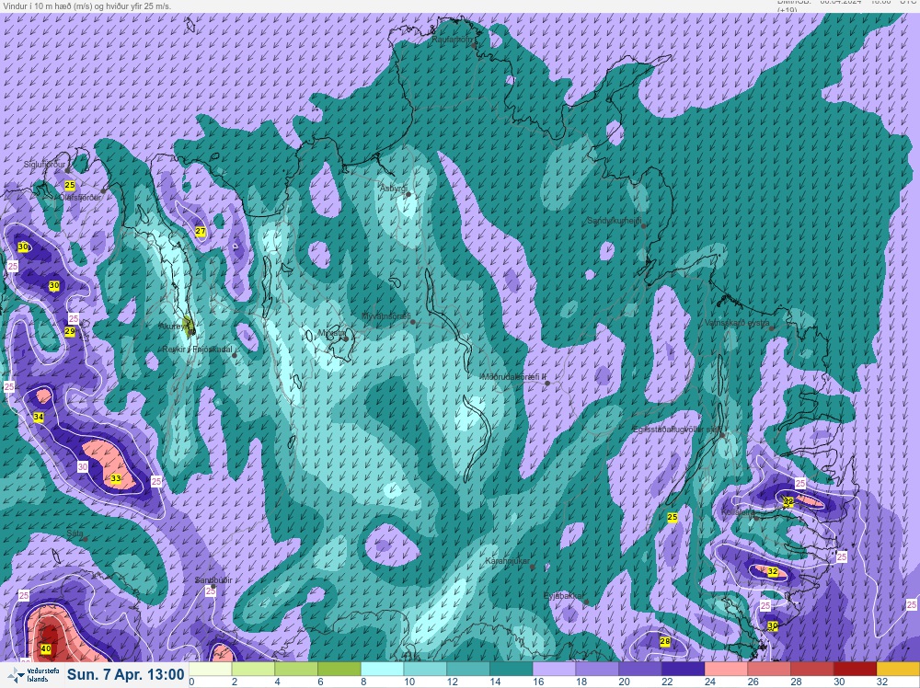The image size is (920, 688).
Task: Click yellow 25 gust label above Ólafsfjörður
Action: pos(70,186)
